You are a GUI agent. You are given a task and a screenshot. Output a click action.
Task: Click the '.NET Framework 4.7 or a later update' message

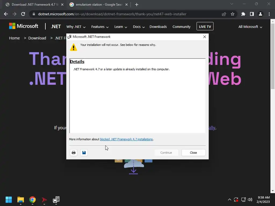pos(121,69)
